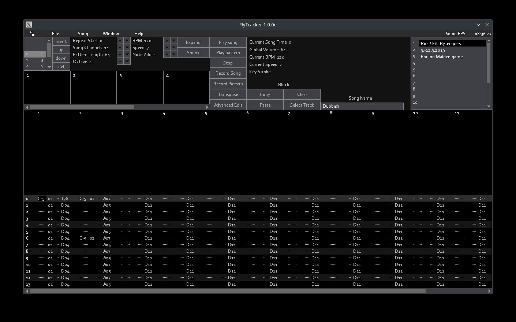This screenshot has height=322, width=516.
Task: Decrease Speed with its down arrow
Action: 173,48
